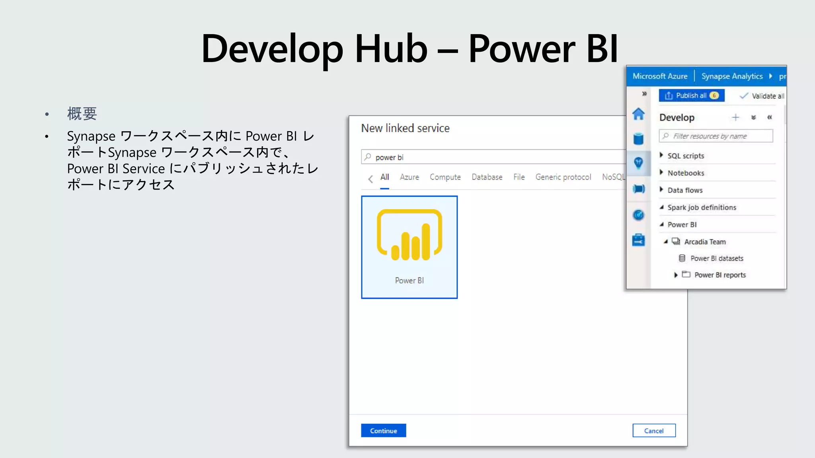Open the Home hub icon
Image resolution: width=815 pixels, height=458 pixels.
tap(638, 114)
